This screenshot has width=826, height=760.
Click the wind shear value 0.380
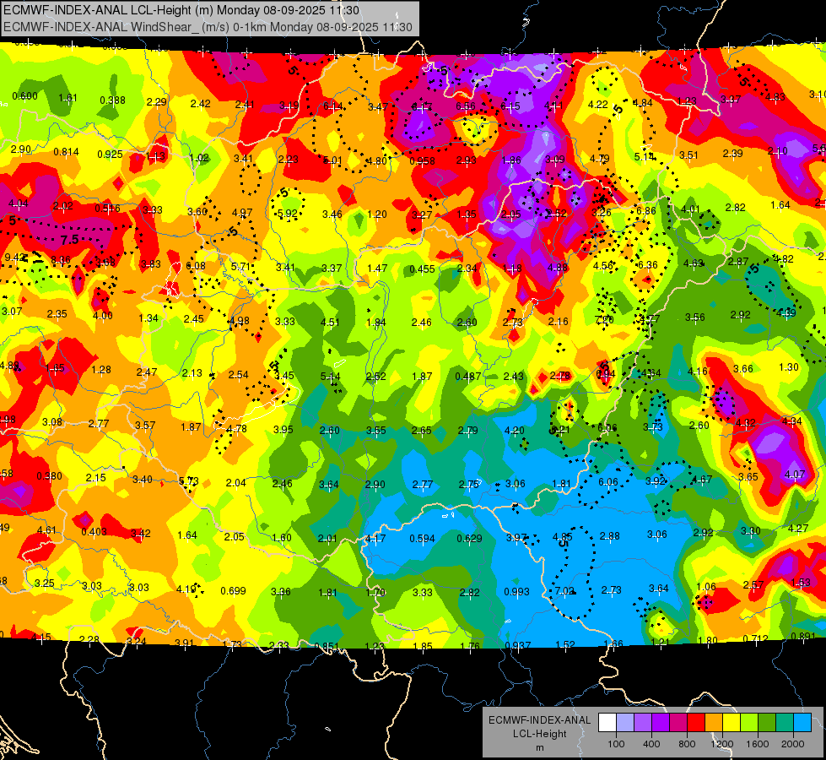(49, 476)
